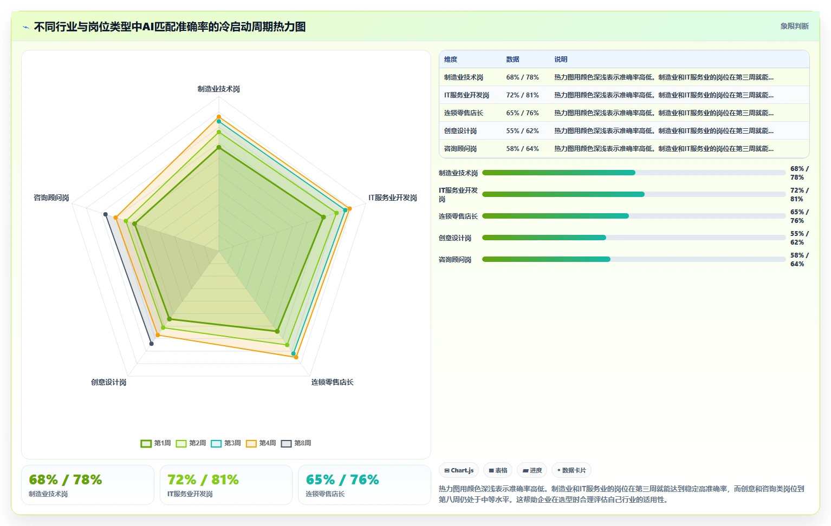Toggle the 第3周 legend series

pyautogui.click(x=226, y=443)
